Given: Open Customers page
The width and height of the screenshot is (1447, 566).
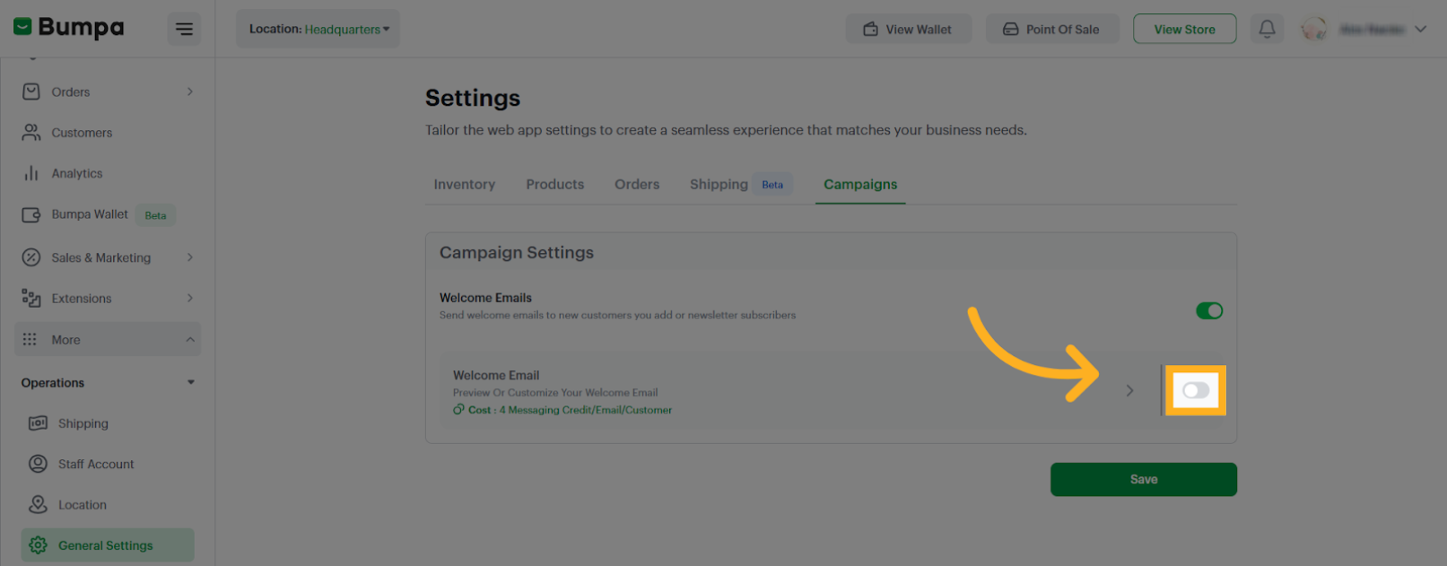Looking at the screenshot, I should [82, 133].
